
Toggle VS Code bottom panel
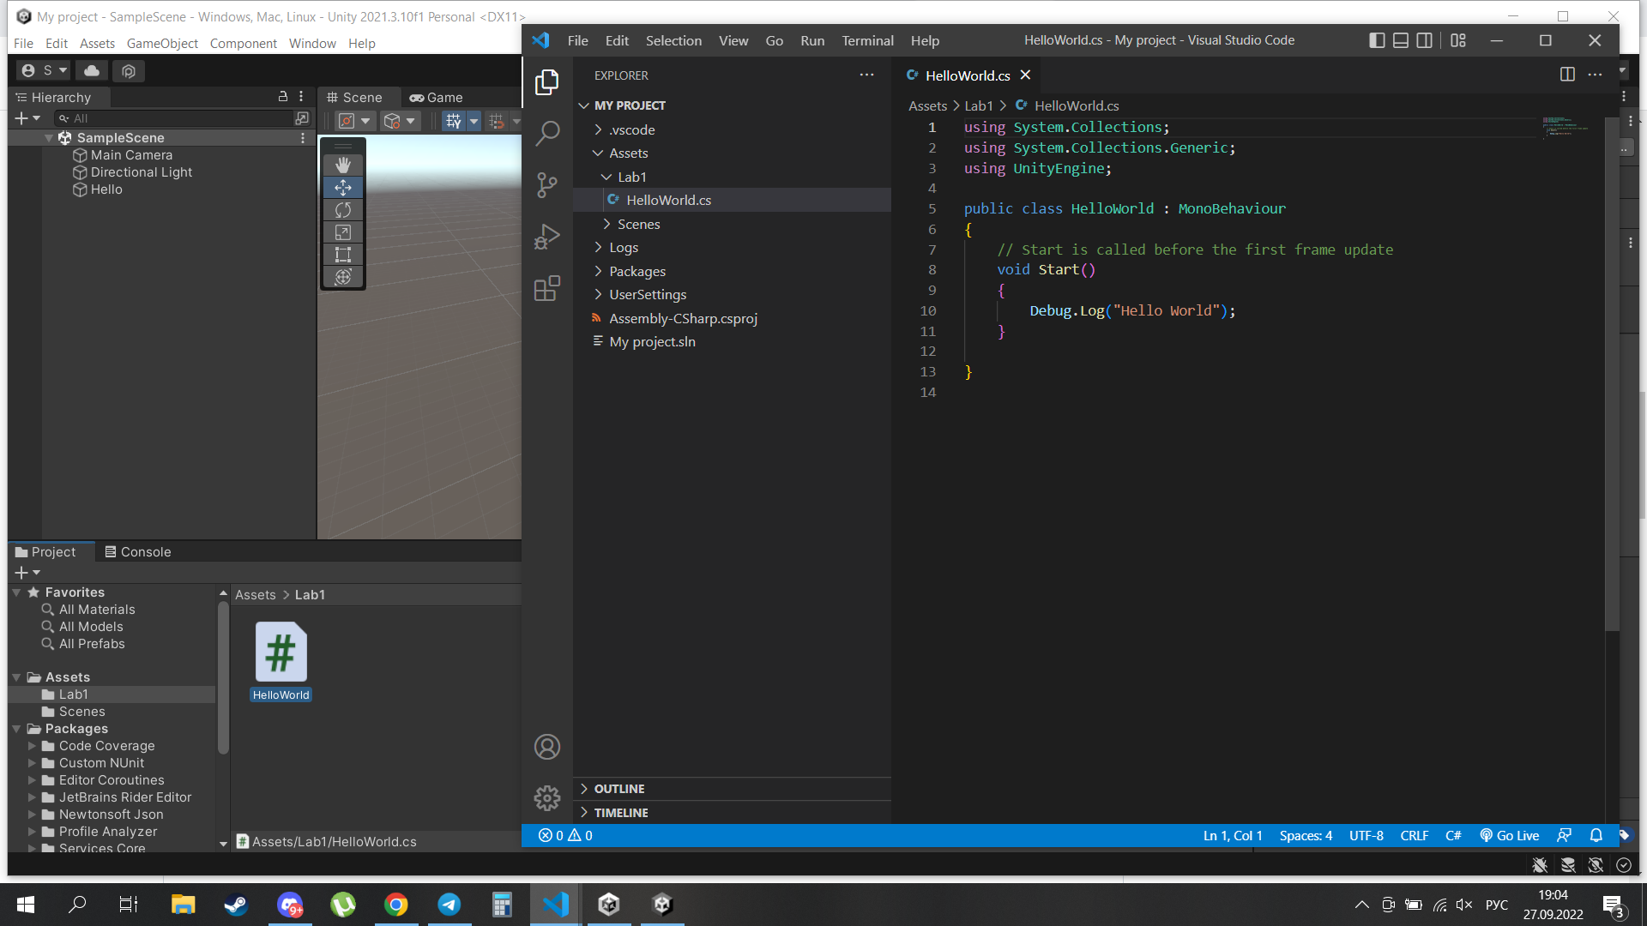click(1401, 40)
